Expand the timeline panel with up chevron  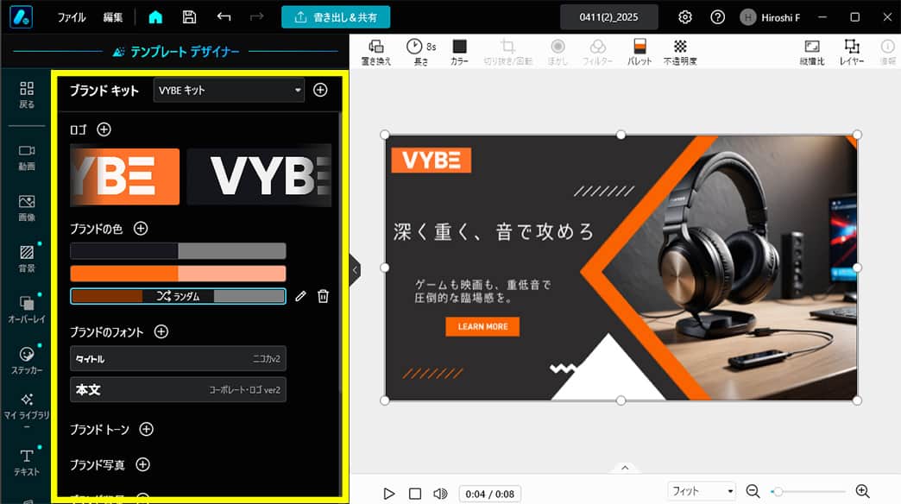point(625,468)
